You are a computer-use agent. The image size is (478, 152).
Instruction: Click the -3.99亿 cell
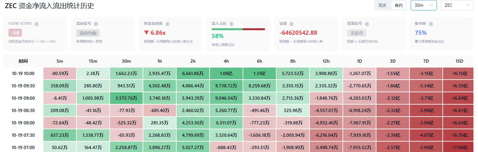point(426,111)
